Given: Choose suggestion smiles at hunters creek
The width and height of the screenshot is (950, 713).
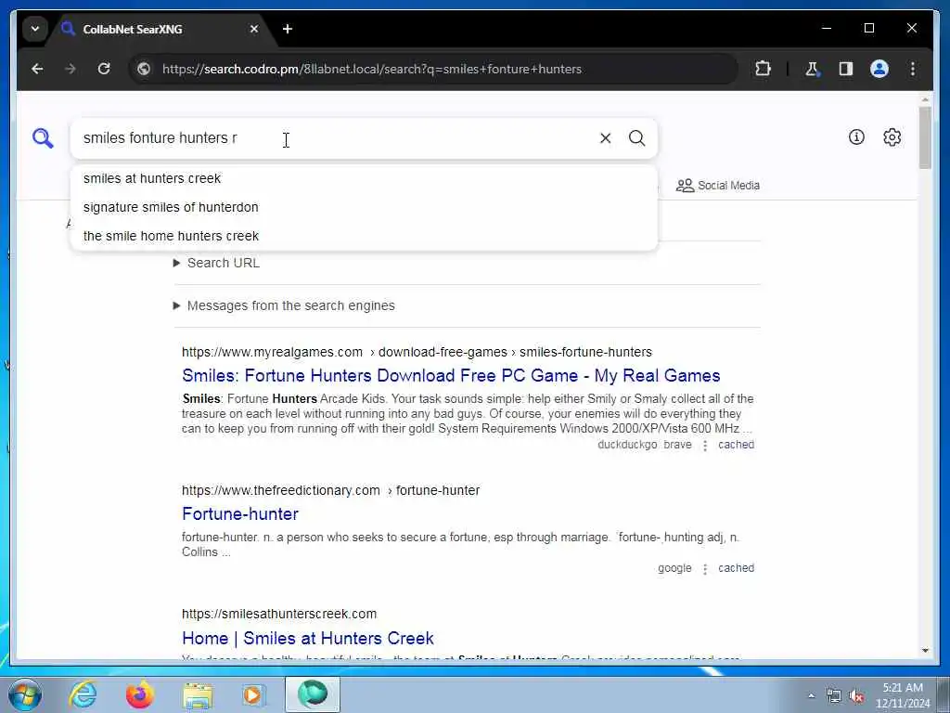Looking at the screenshot, I should (364, 178).
